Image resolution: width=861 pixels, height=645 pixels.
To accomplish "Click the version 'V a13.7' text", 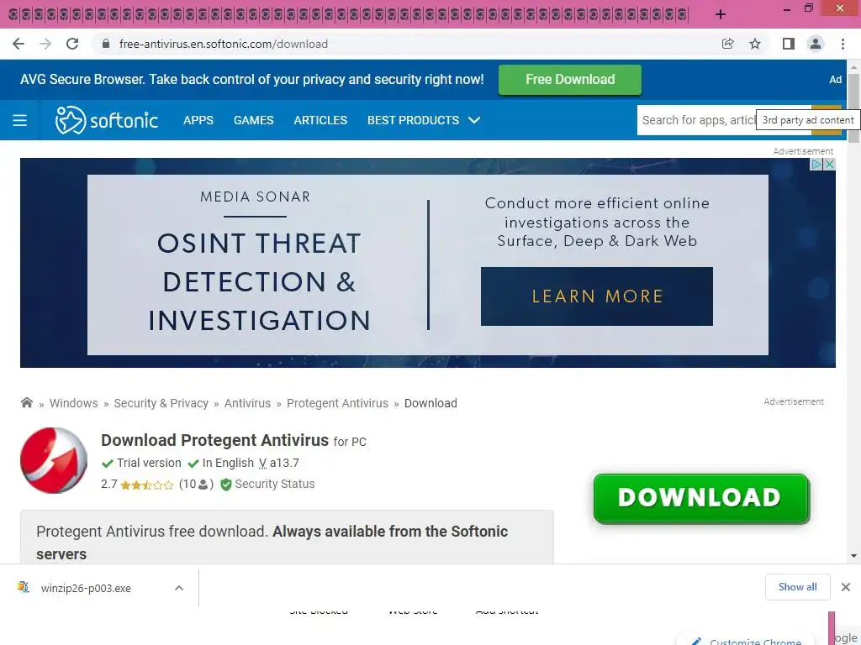I will pyautogui.click(x=279, y=463).
